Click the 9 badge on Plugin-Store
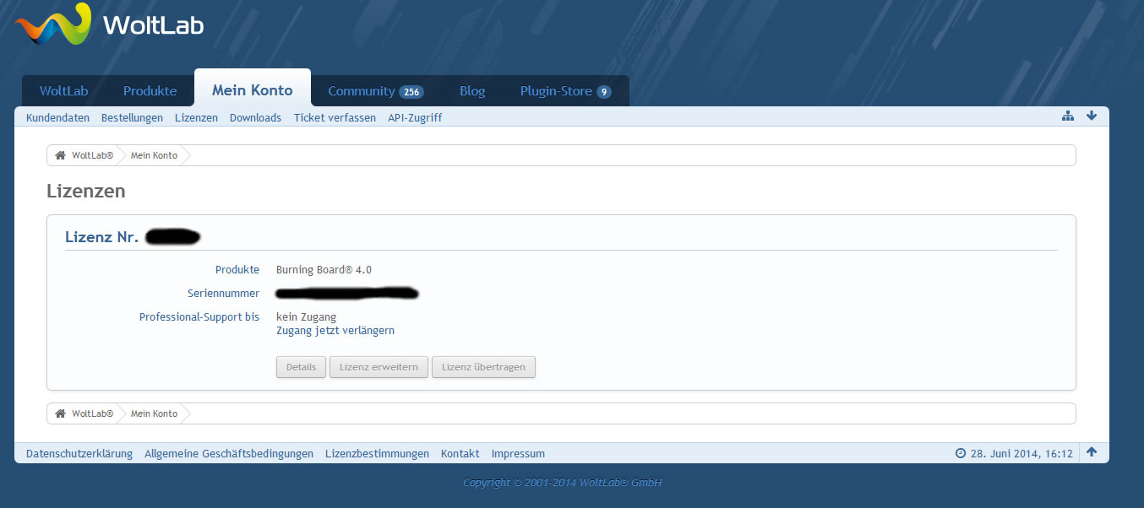The width and height of the screenshot is (1144, 508). tap(604, 92)
